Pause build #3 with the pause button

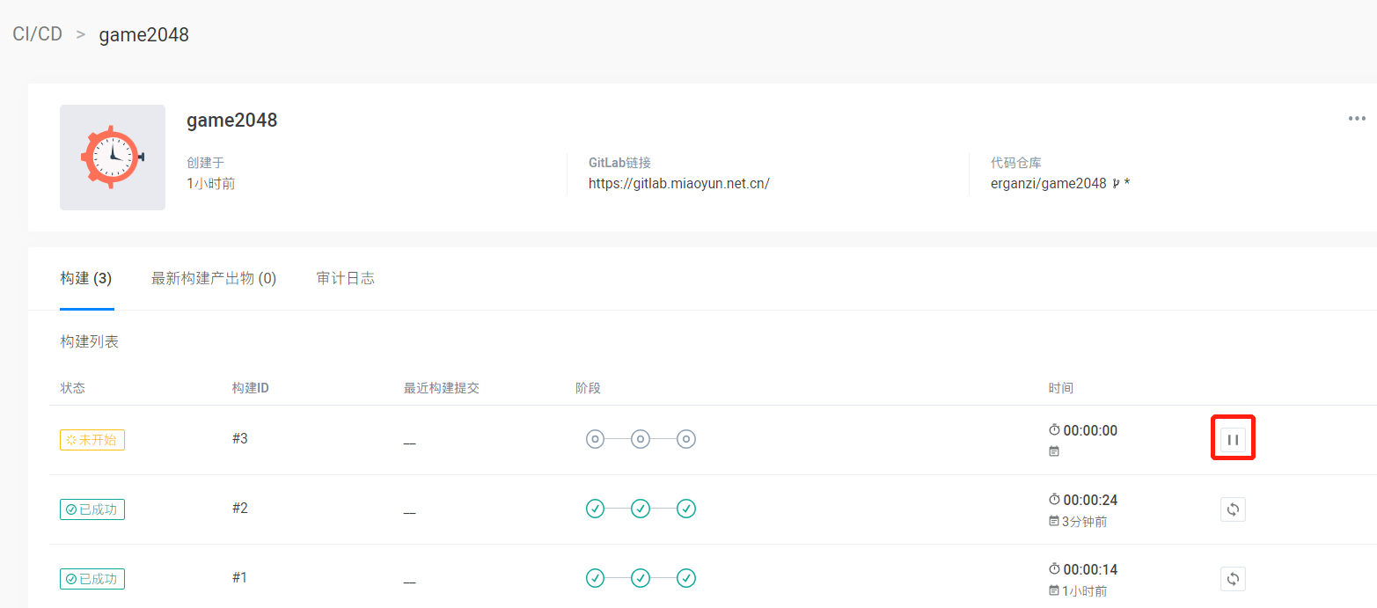coord(1233,439)
